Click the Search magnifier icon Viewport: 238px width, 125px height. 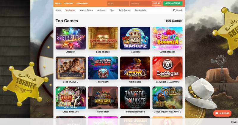coord(174,10)
